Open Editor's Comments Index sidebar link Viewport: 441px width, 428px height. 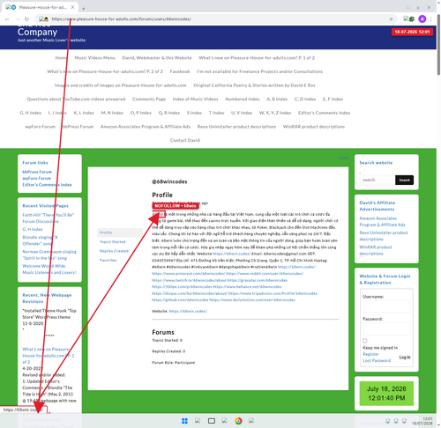pos(47,185)
